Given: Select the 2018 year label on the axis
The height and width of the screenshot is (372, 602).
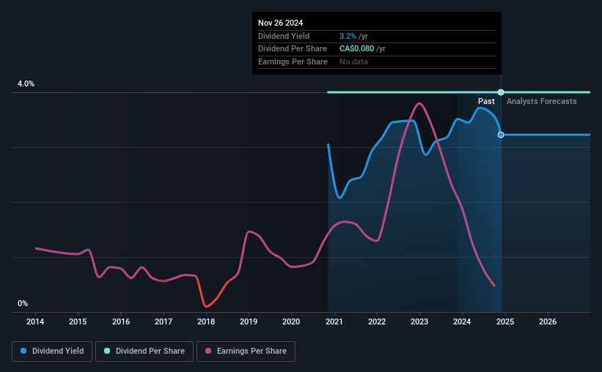Looking at the screenshot, I should tap(206, 321).
